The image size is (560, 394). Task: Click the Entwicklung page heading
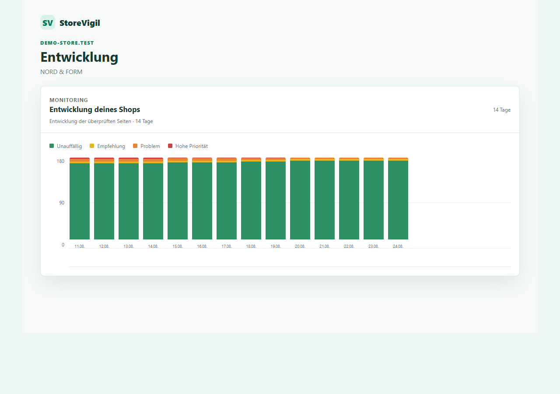[x=79, y=57]
